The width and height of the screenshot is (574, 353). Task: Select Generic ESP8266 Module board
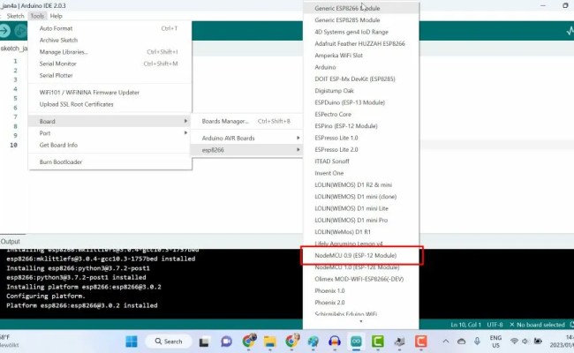coord(361,8)
